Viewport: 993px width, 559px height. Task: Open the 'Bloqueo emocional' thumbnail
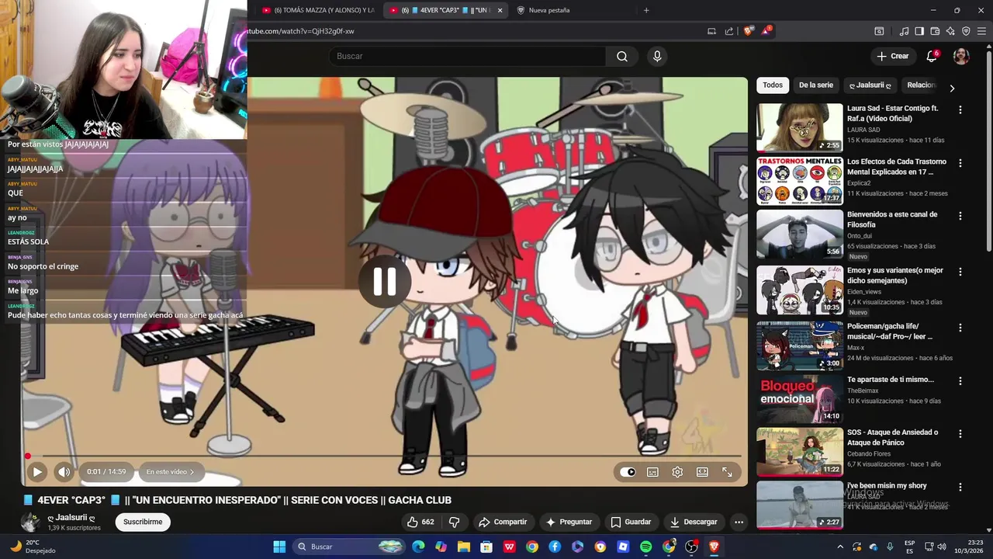click(800, 398)
